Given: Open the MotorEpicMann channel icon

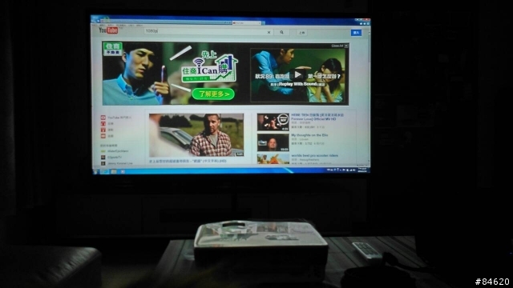Looking at the screenshot, I should [x=103, y=151].
